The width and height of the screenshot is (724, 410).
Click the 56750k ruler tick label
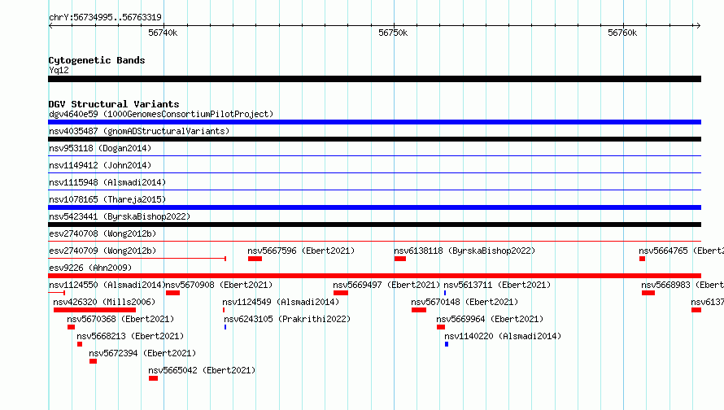coord(393,33)
